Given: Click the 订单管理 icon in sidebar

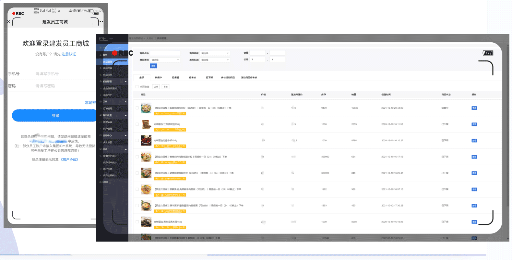Looking at the screenshot, I should tap(101, 109).
